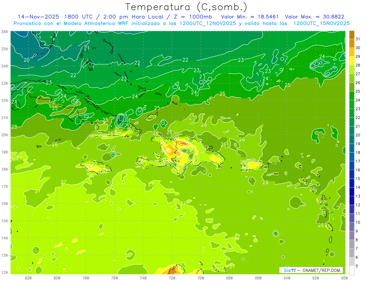Click the 14N latitude axis label
The height and width of the screenshot is (282, 366).
(4, 238)
